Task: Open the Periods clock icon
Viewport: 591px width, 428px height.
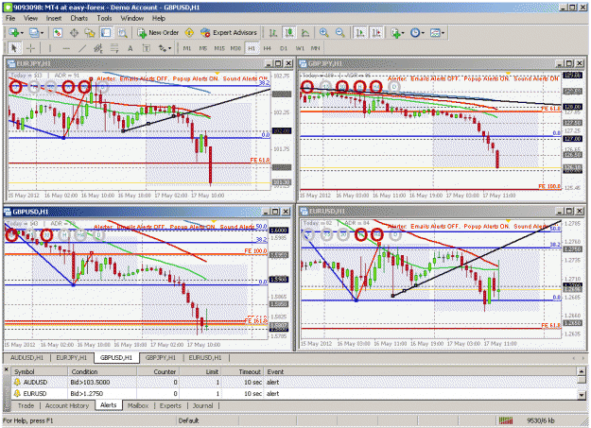Action: pyautogui.click(x=414, y=33)
